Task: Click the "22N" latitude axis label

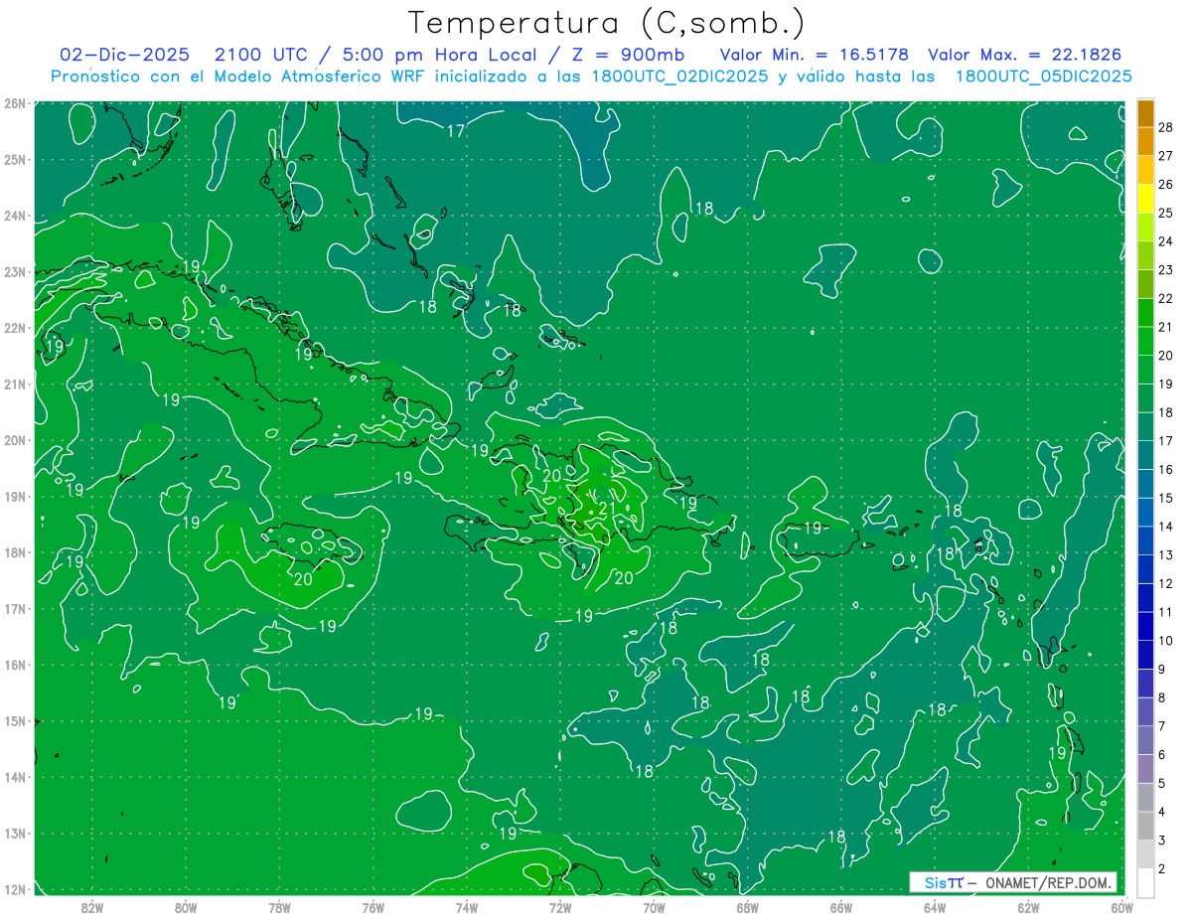Action: [x=15, y=328]
